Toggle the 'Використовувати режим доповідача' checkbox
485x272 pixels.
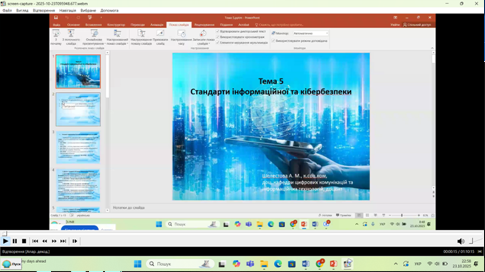273,41
